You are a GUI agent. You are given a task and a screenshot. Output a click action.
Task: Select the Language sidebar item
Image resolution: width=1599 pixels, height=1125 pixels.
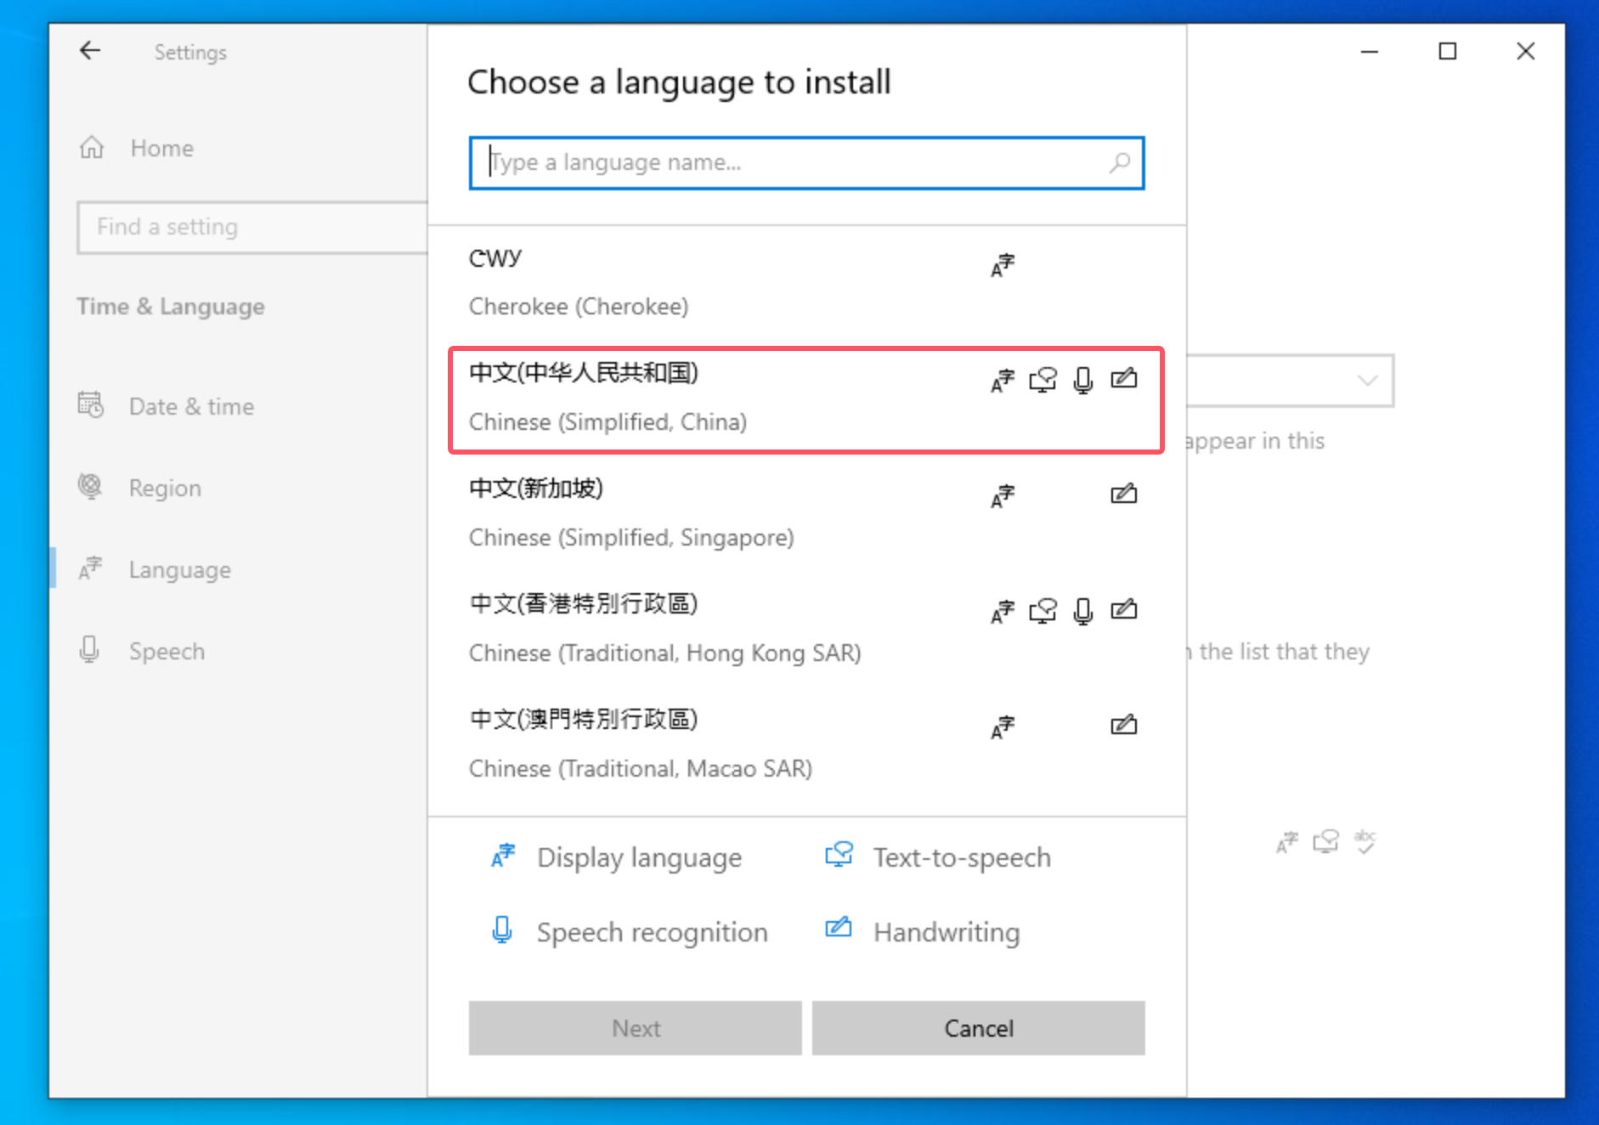(179, 569)
